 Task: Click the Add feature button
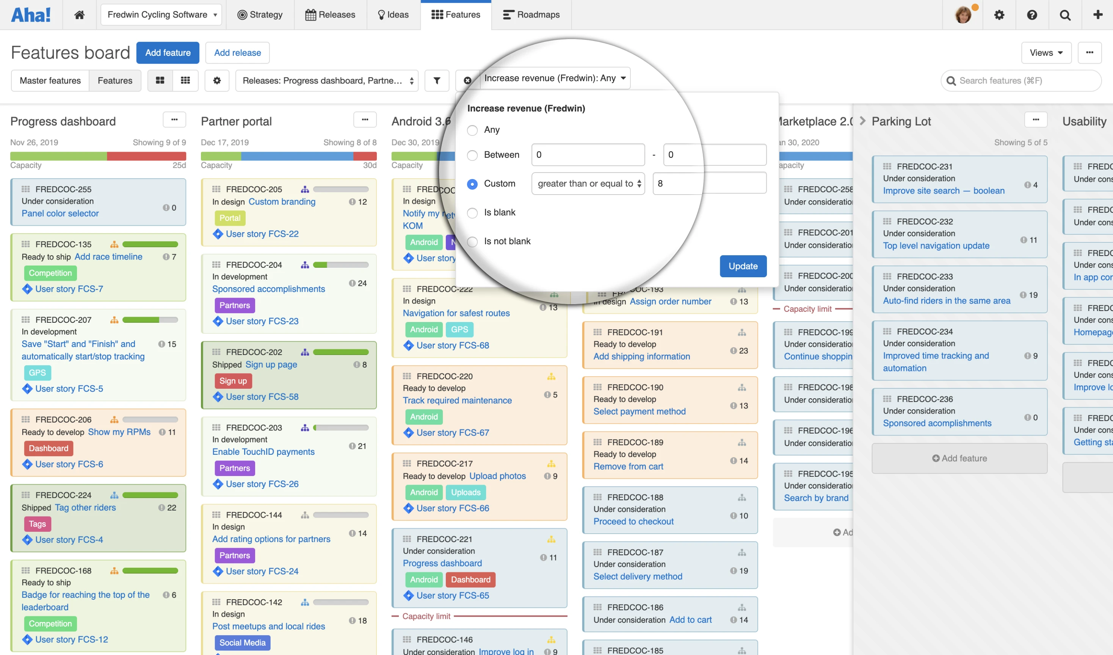[x=168, y=53]
